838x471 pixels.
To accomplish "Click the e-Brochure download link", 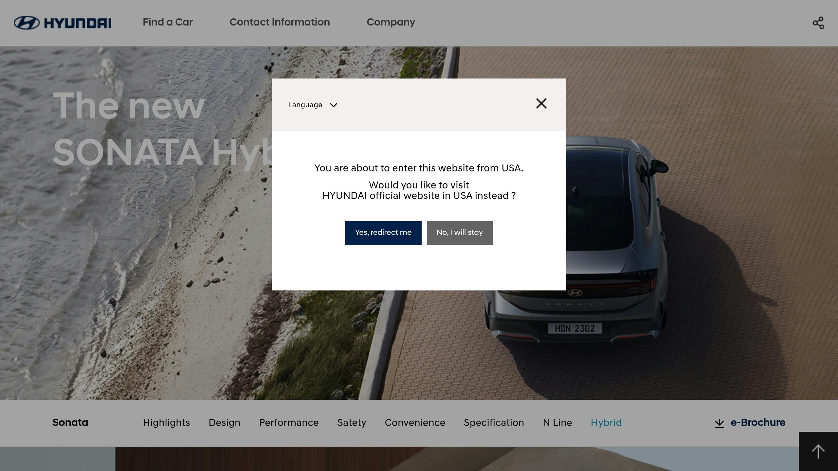I will pyautogui.click(x=750, y=423).
